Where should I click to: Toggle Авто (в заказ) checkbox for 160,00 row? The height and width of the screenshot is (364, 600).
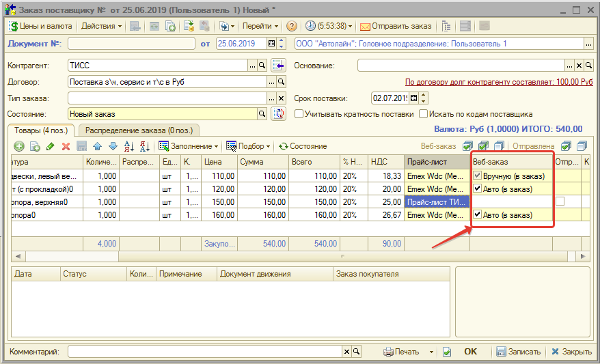click(477, 214)
